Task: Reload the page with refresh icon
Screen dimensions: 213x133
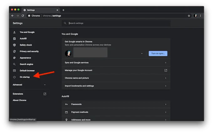Action: (23, 16)
